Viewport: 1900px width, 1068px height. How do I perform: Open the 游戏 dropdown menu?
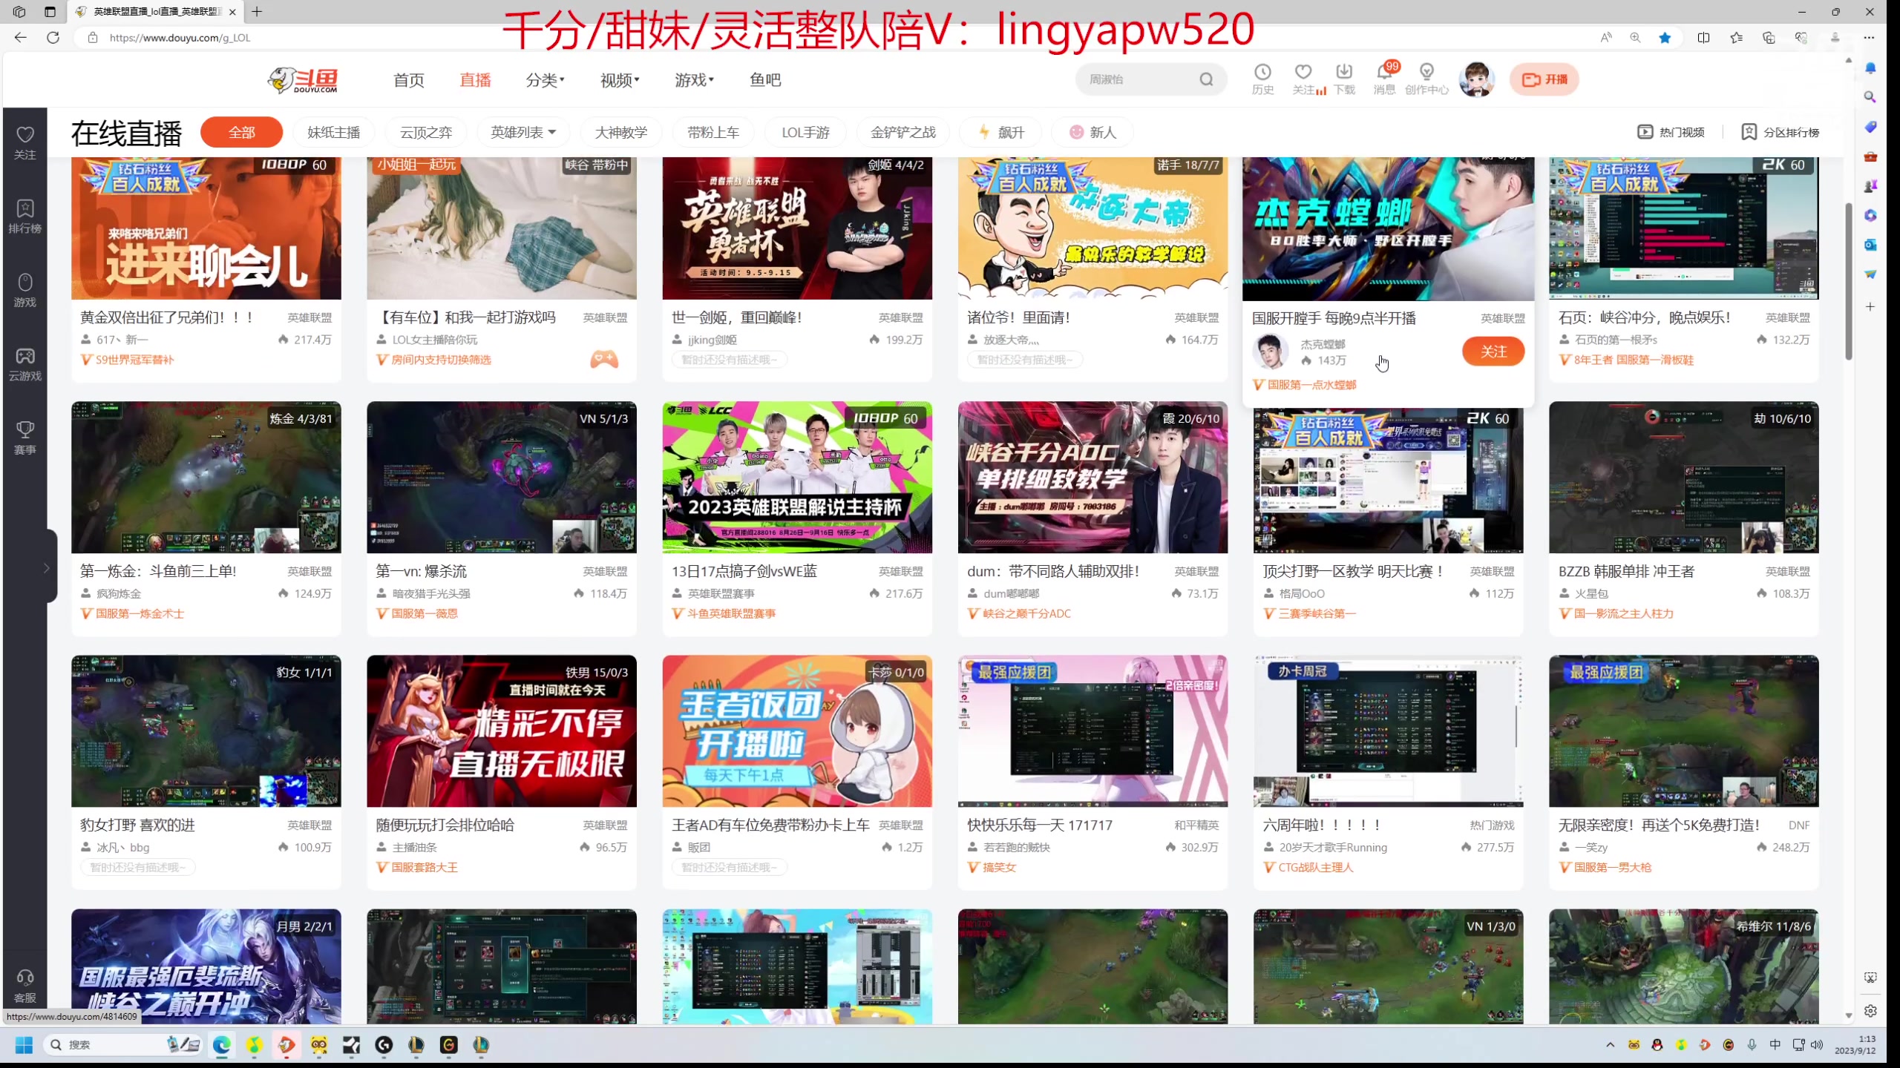click(693, 80)
